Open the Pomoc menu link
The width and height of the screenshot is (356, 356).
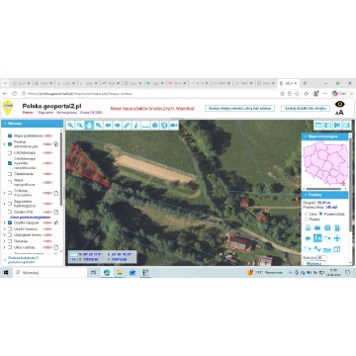[x=28, y=113]
